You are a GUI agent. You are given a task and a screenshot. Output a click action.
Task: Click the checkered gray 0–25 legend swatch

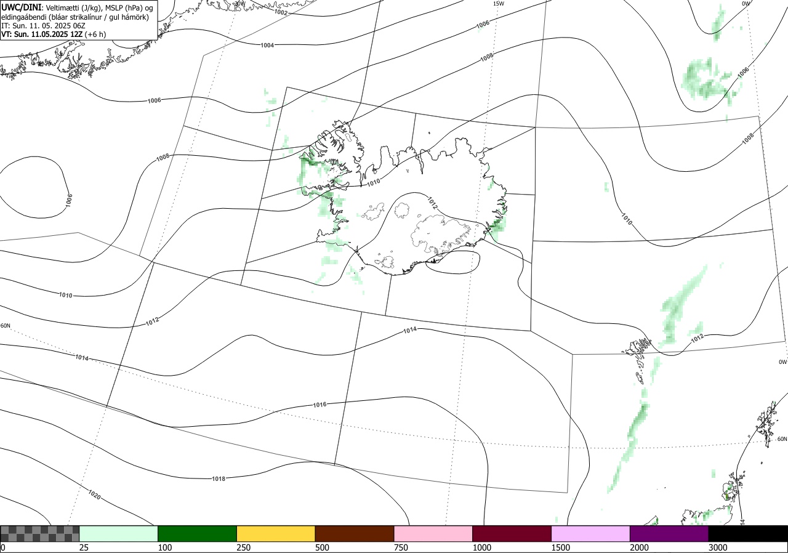pos(40,533)
